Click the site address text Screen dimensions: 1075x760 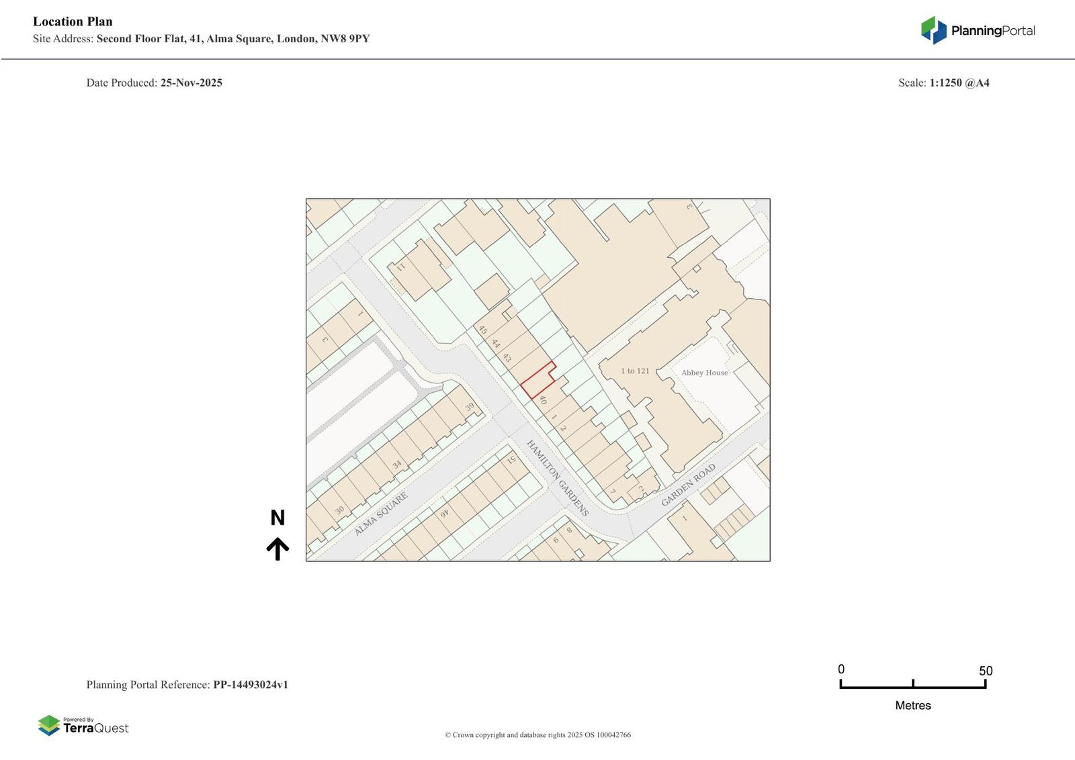point(232,39)
